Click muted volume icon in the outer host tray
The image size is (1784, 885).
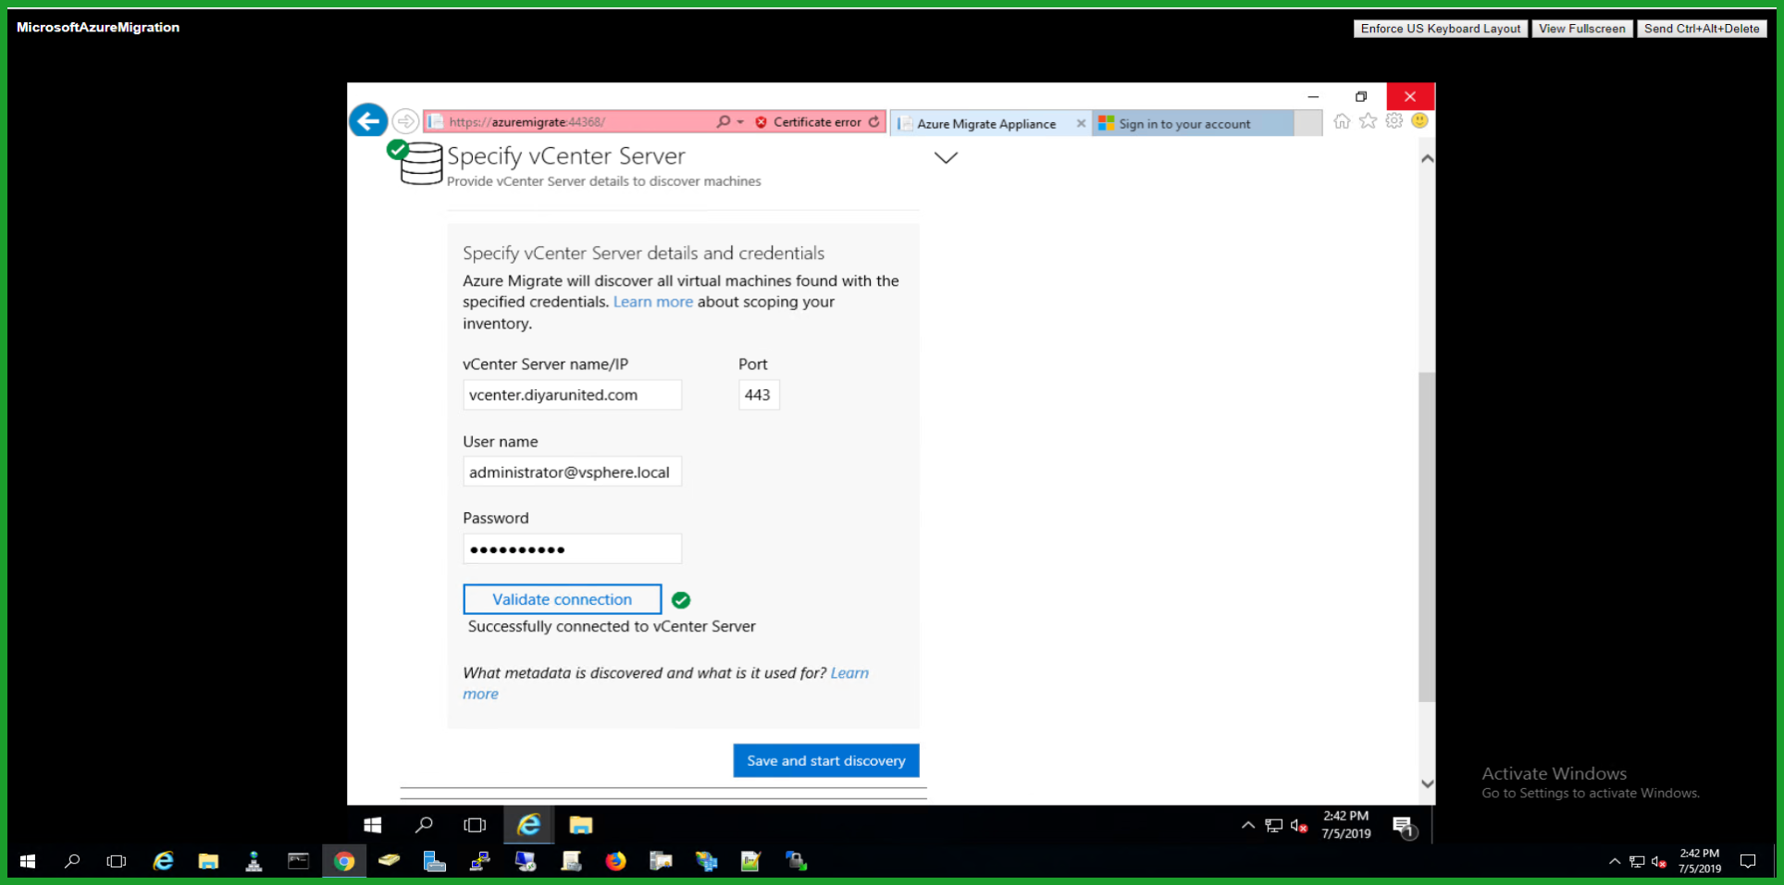[x=1659, y=862]
